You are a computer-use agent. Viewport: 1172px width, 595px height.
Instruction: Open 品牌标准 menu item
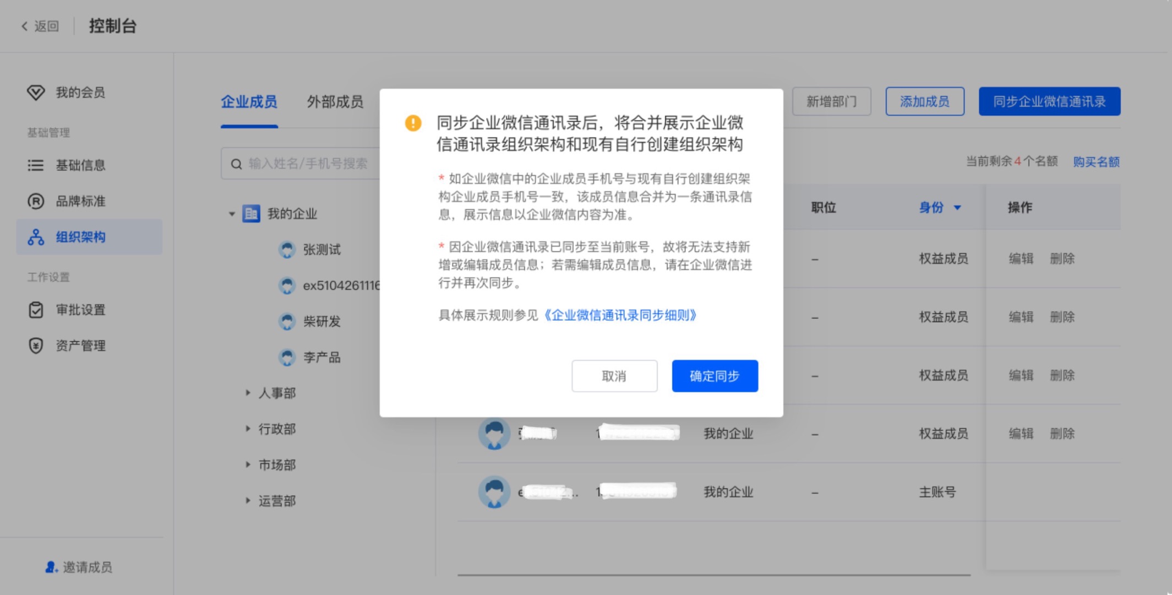click(80, 201)
